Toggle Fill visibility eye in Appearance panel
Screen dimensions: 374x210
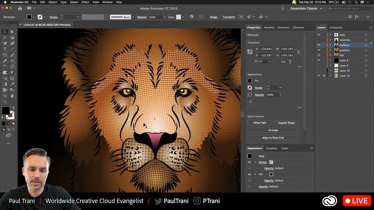pyautogui.click(x=250, y=174)
